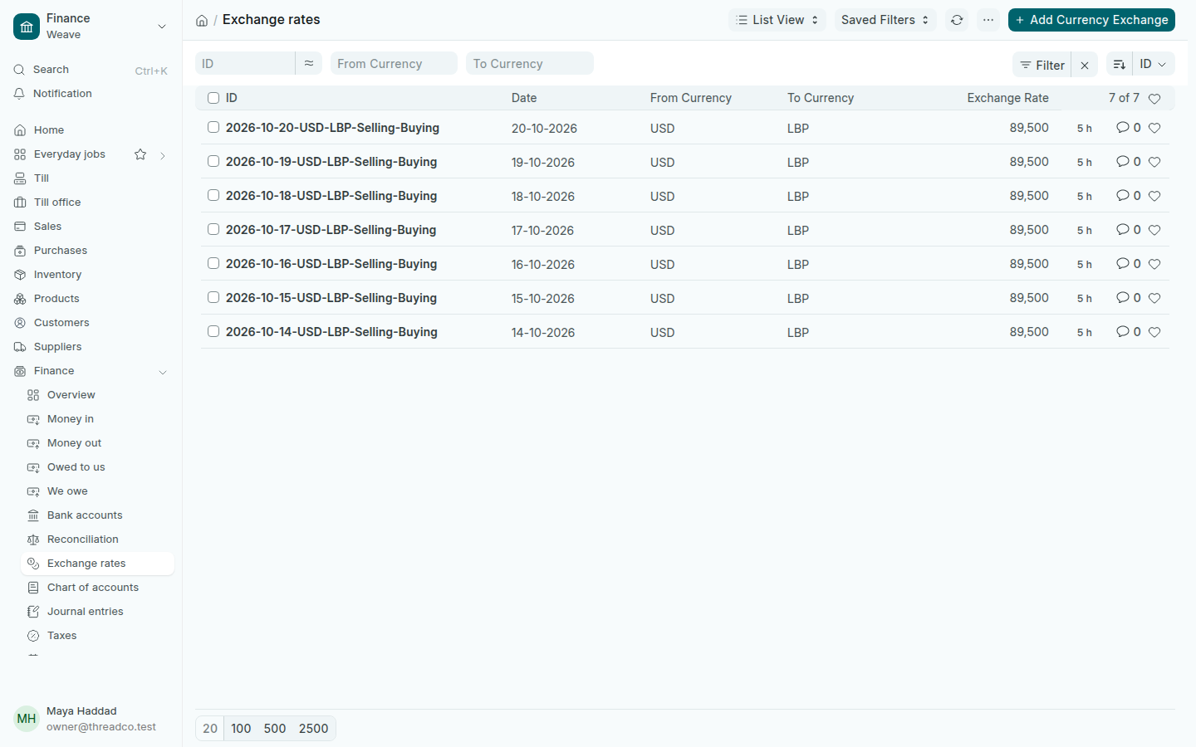Click heart icon in list header
The image size is (1196, 747).
[1154, 99]
